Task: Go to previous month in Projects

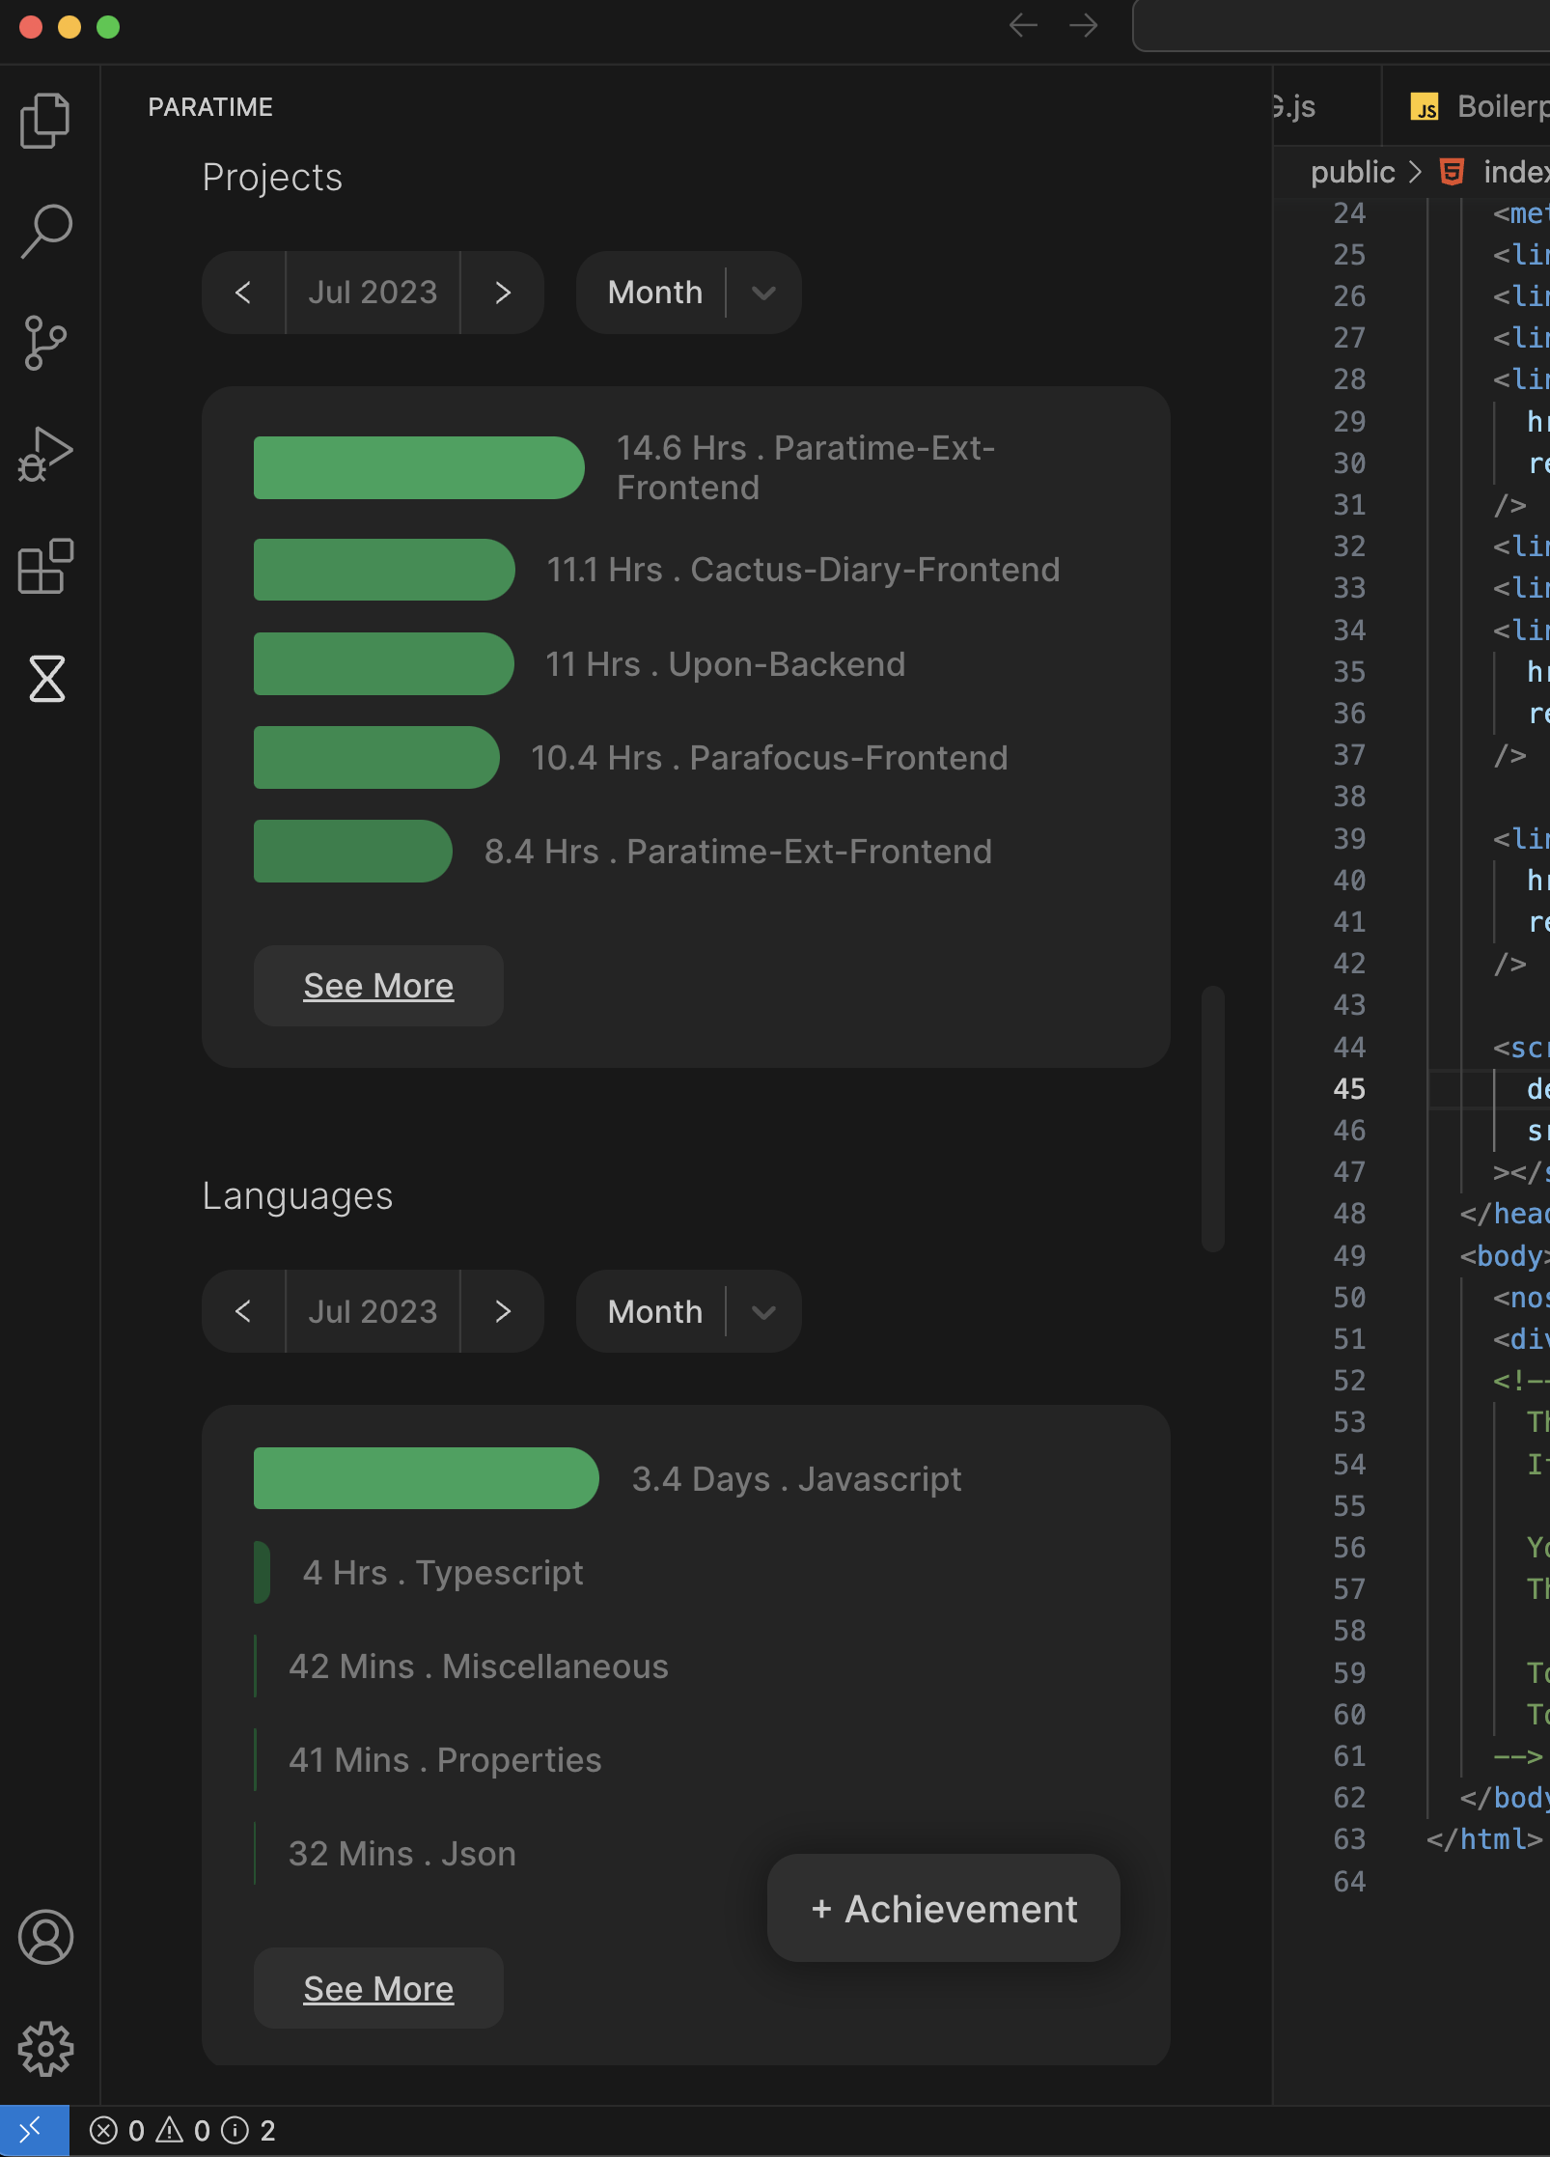Action: click(243, 293)
